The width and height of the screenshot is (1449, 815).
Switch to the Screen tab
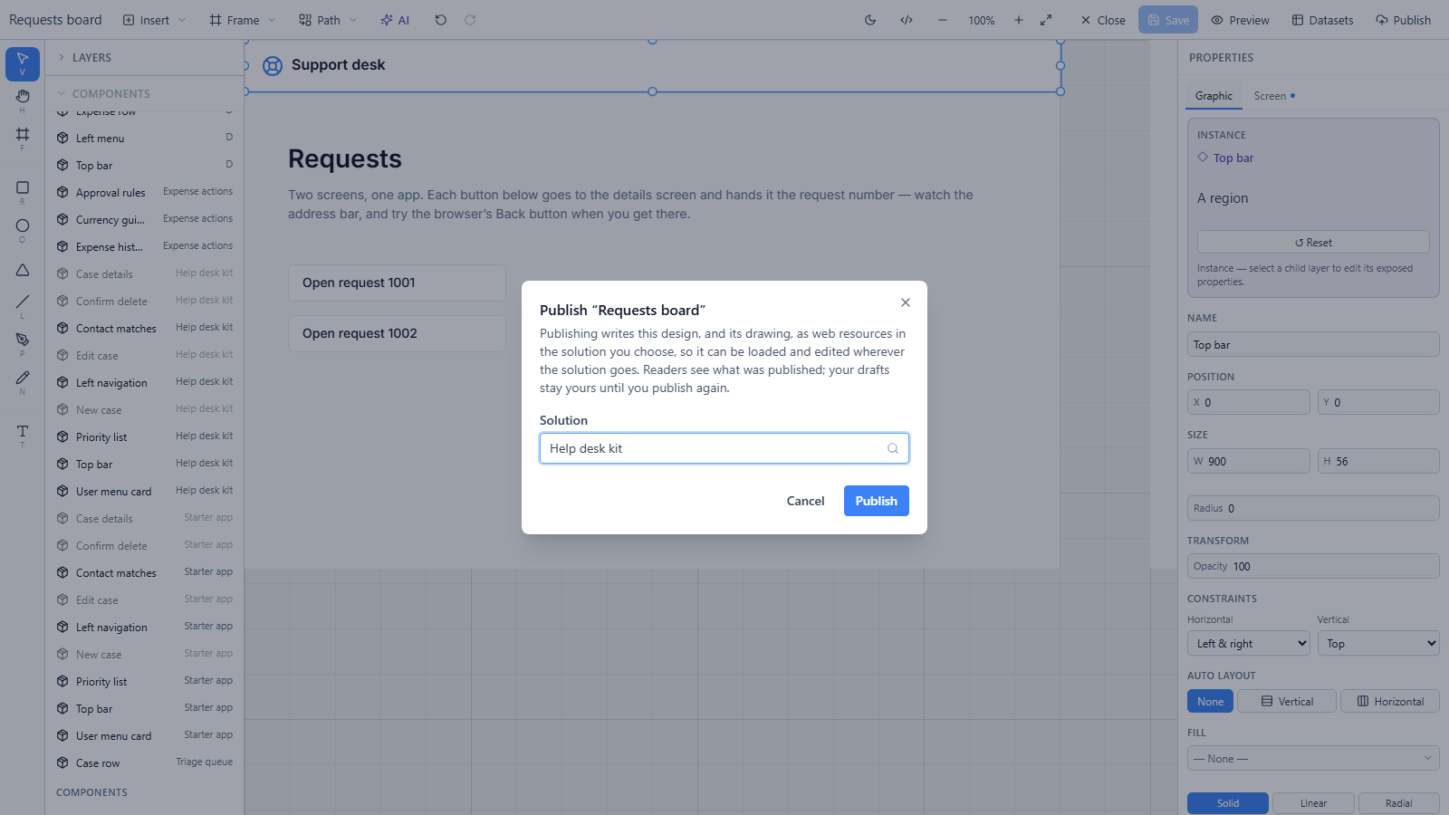(1274, 96)
